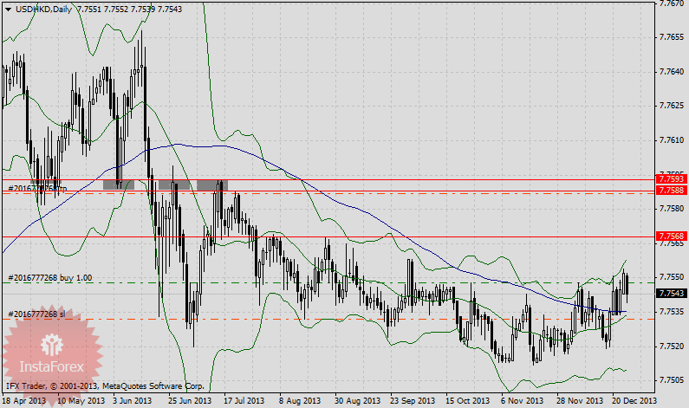Select the 7.7593 red price label
The height and width of the screenshot is (408, 689).
pos(672,179)
